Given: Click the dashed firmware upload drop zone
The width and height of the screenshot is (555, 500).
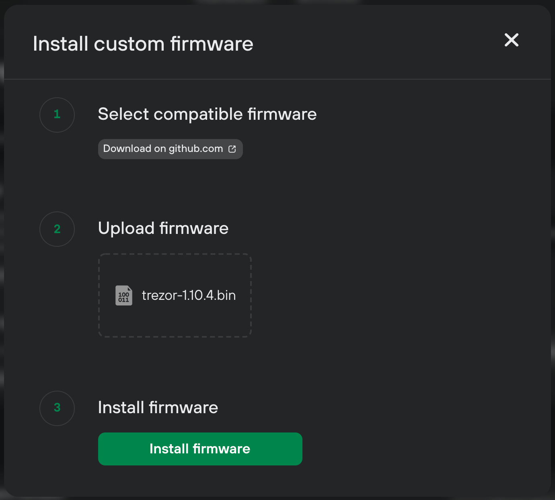Looking at the screenshot, I should [x=175, y=295].
